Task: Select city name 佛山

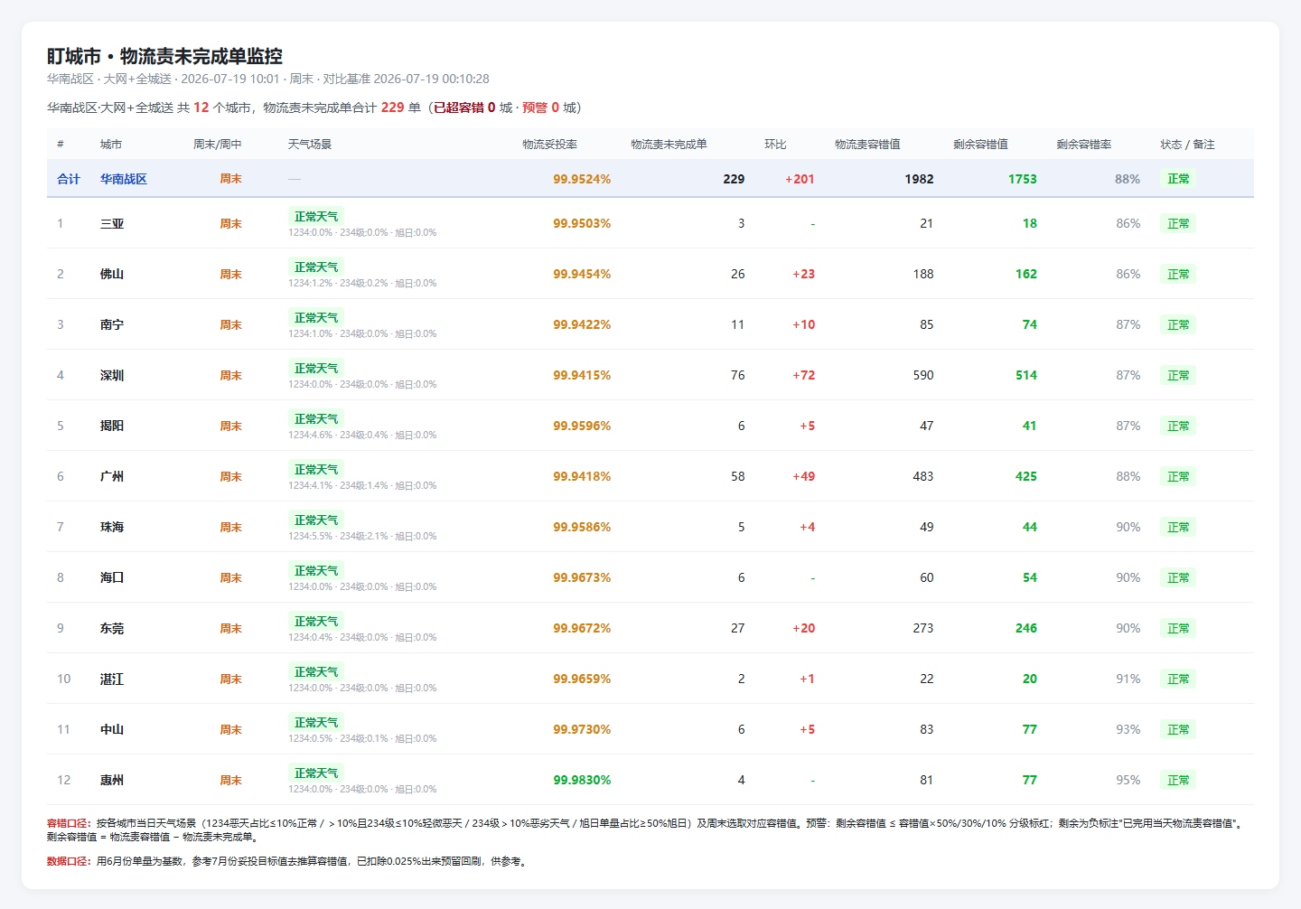Action: point(112,274)
